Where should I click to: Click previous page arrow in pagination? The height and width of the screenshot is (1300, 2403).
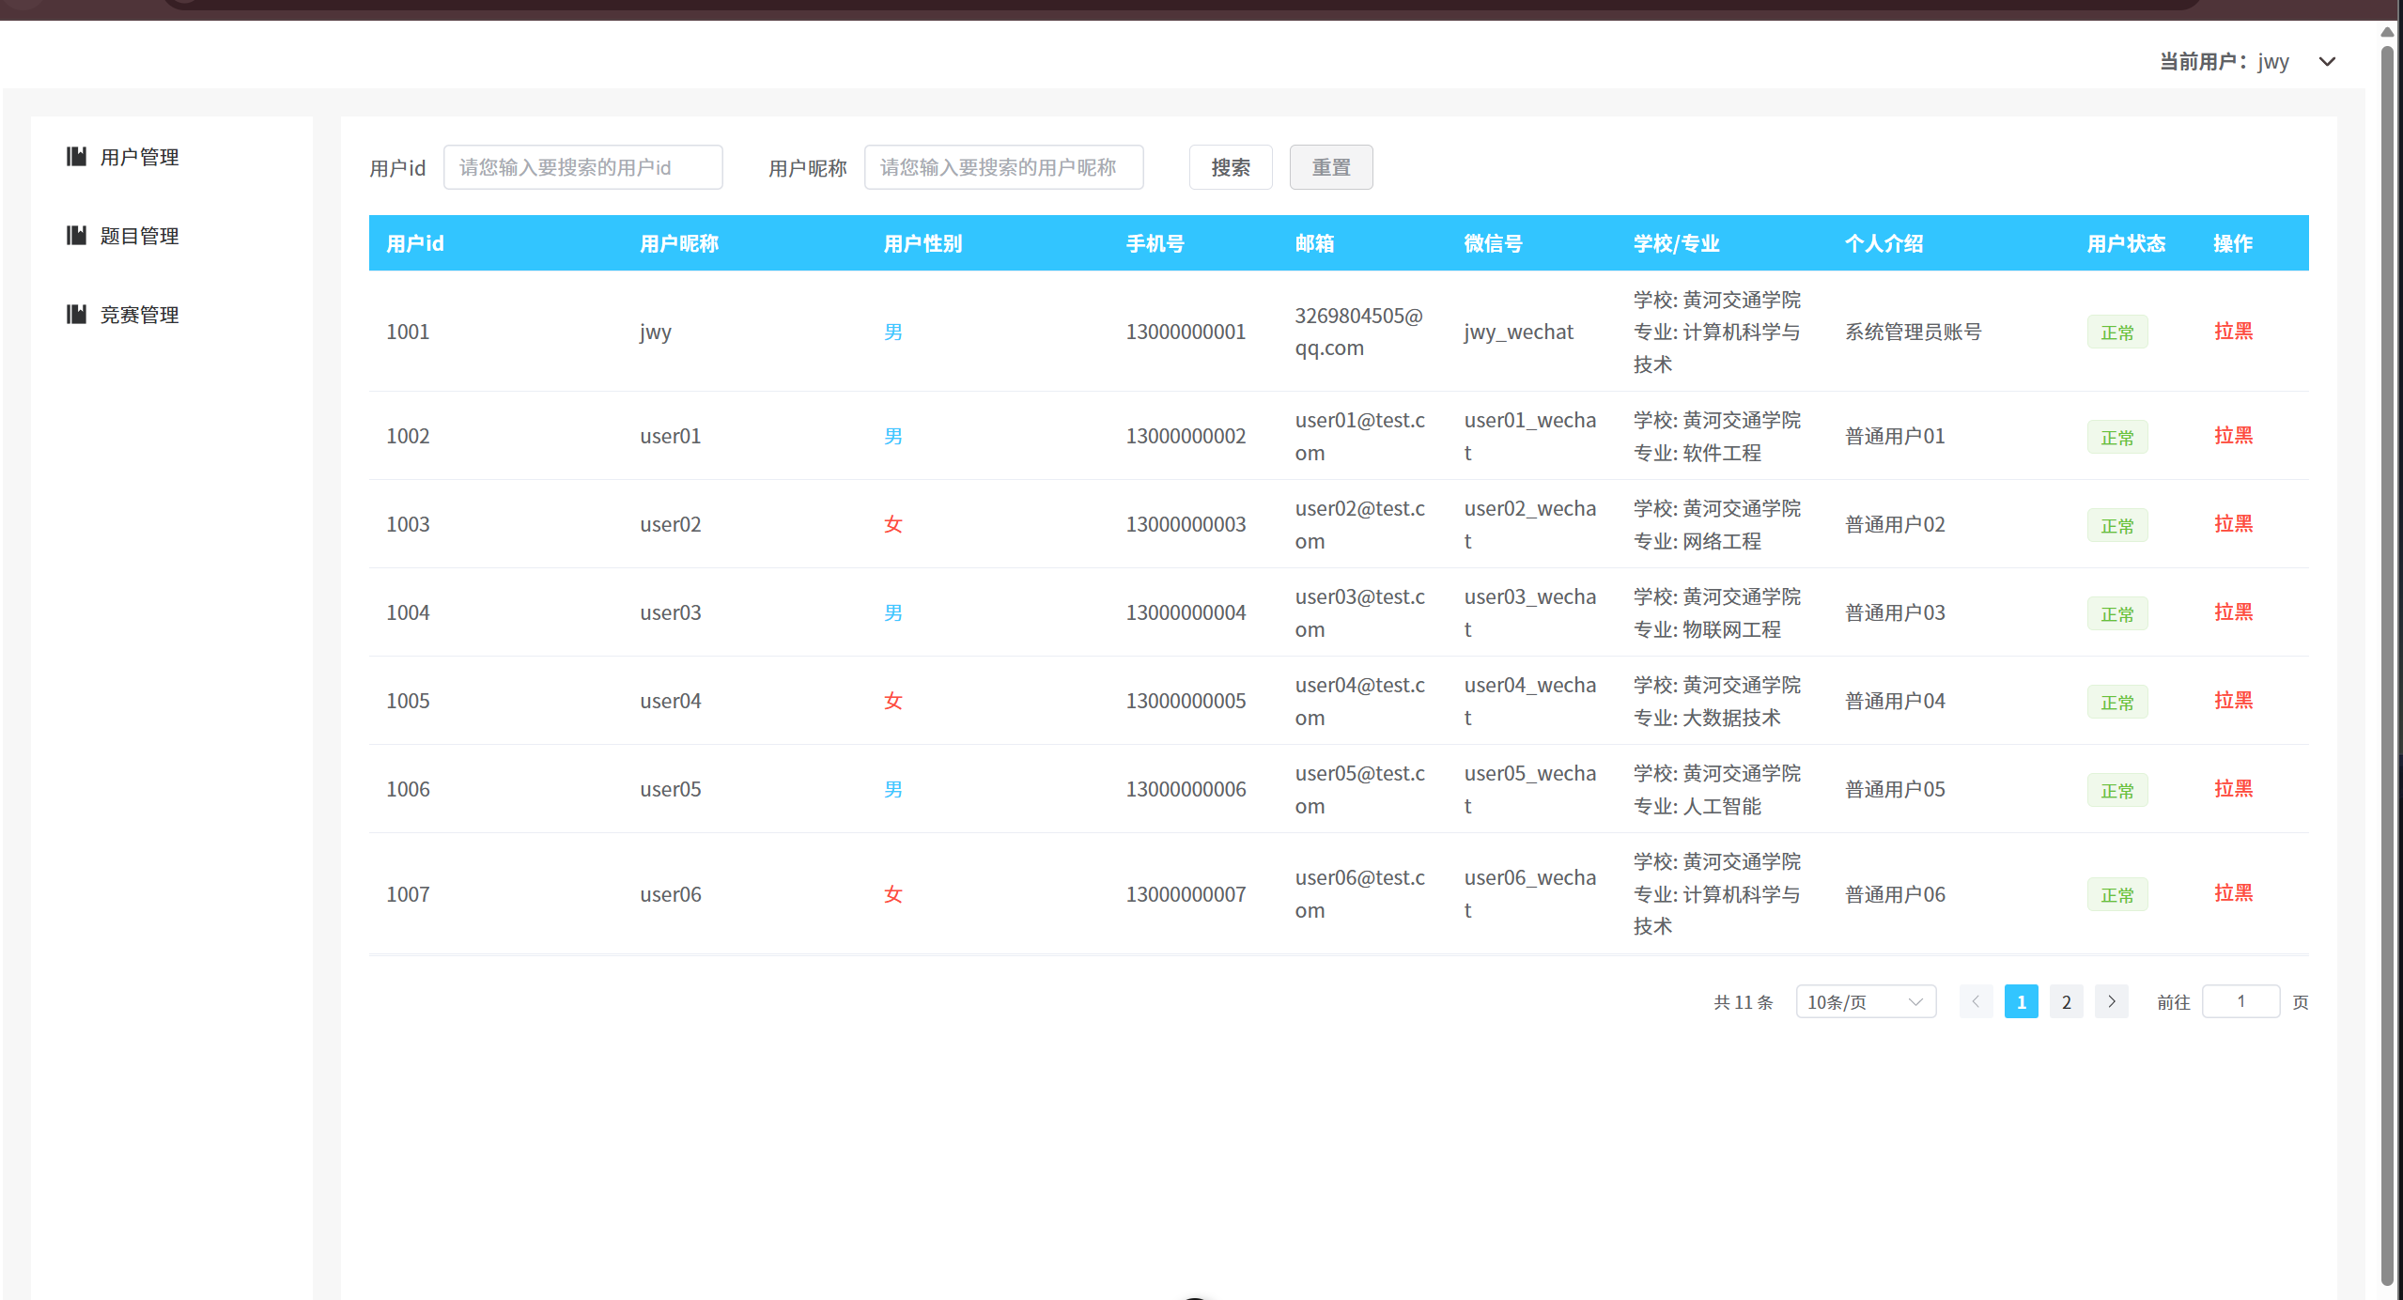pos(1976,1001)
